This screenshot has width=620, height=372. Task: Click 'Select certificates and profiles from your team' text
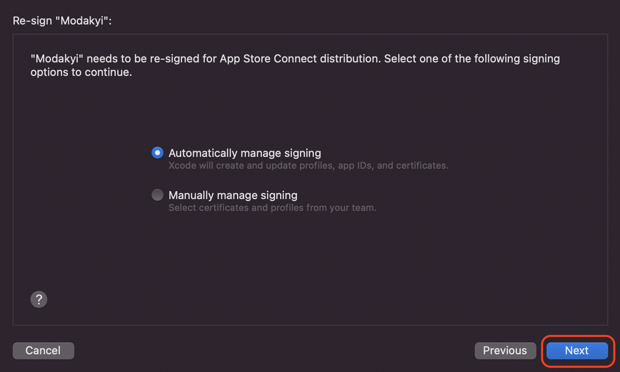click(272, 208)
